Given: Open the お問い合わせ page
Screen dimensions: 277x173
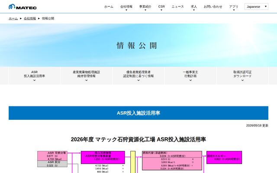Looking at the screenshot, I should click(213, 7).
